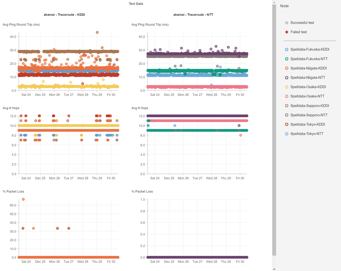Image resolution: width=341 pixels, height=271 pixels.
Task: Click NTT chart Avg # Hops label
Action: [x=140, y=108]
